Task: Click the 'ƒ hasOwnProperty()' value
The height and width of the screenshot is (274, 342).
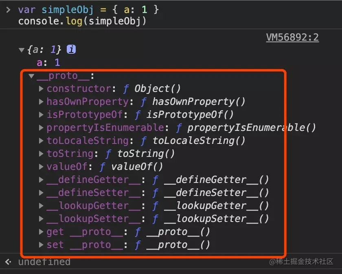Action: click(x=193, y=102)
